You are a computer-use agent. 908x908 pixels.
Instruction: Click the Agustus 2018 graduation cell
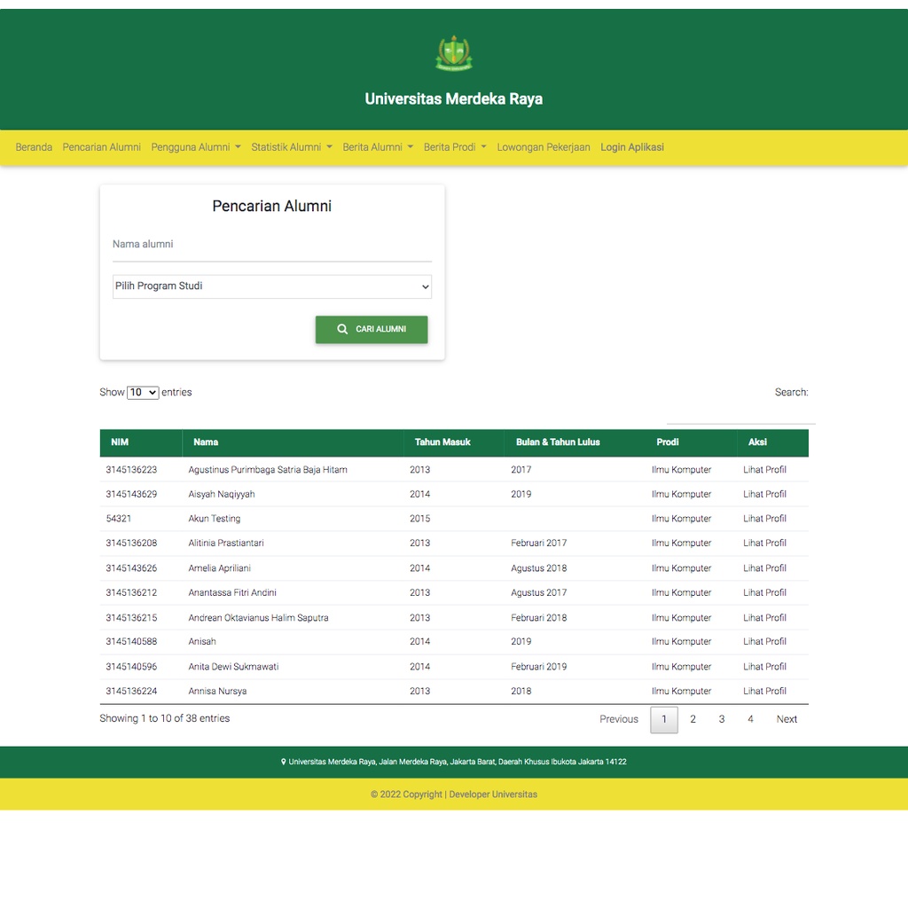538,568
